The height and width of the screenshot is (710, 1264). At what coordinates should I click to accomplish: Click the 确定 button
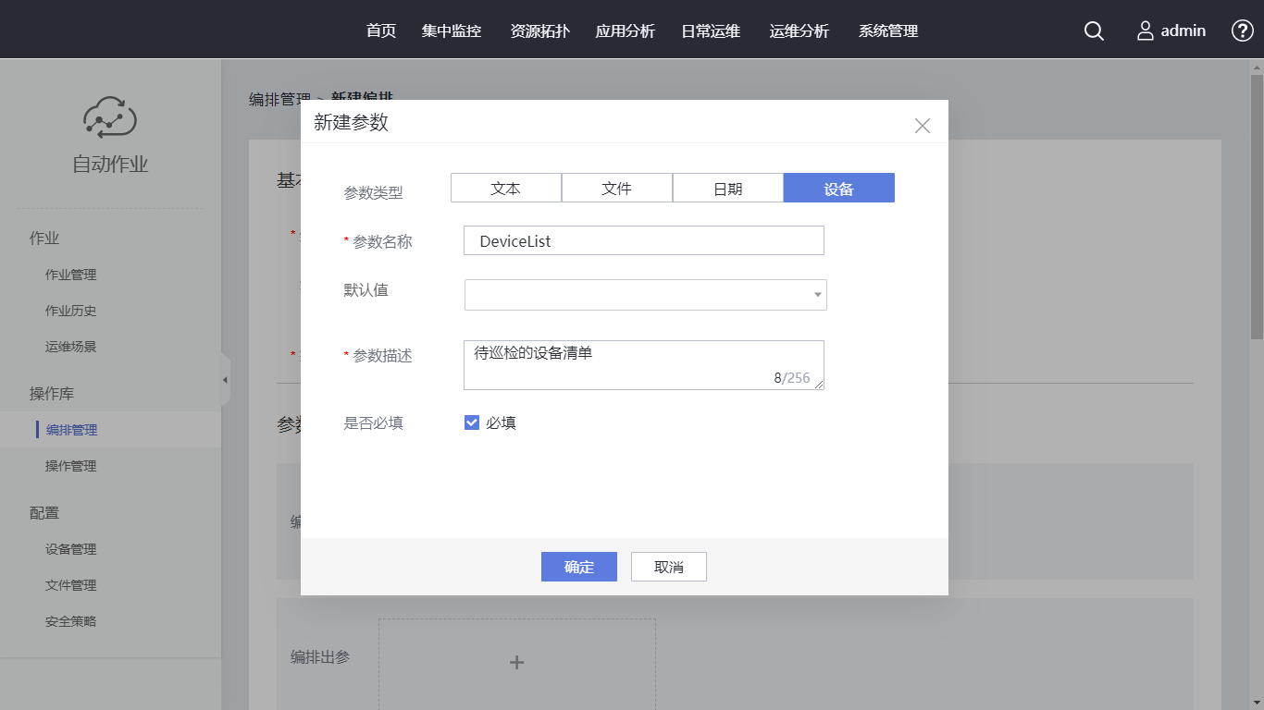pos(578,567)
